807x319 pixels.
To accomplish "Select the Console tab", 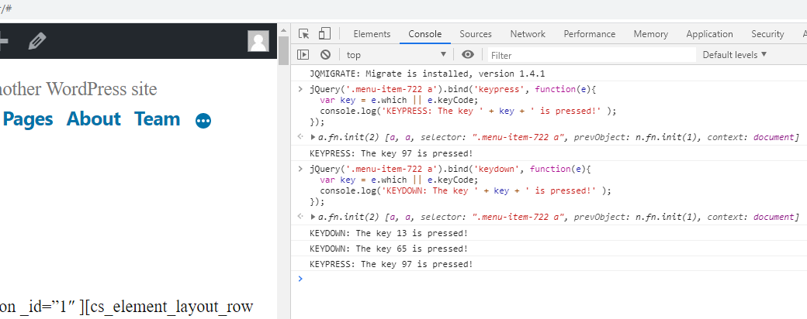I will point(425,34).
